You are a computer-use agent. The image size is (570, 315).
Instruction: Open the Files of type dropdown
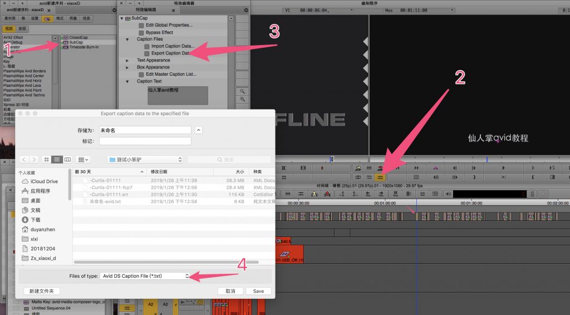click(x=145, y=276)
